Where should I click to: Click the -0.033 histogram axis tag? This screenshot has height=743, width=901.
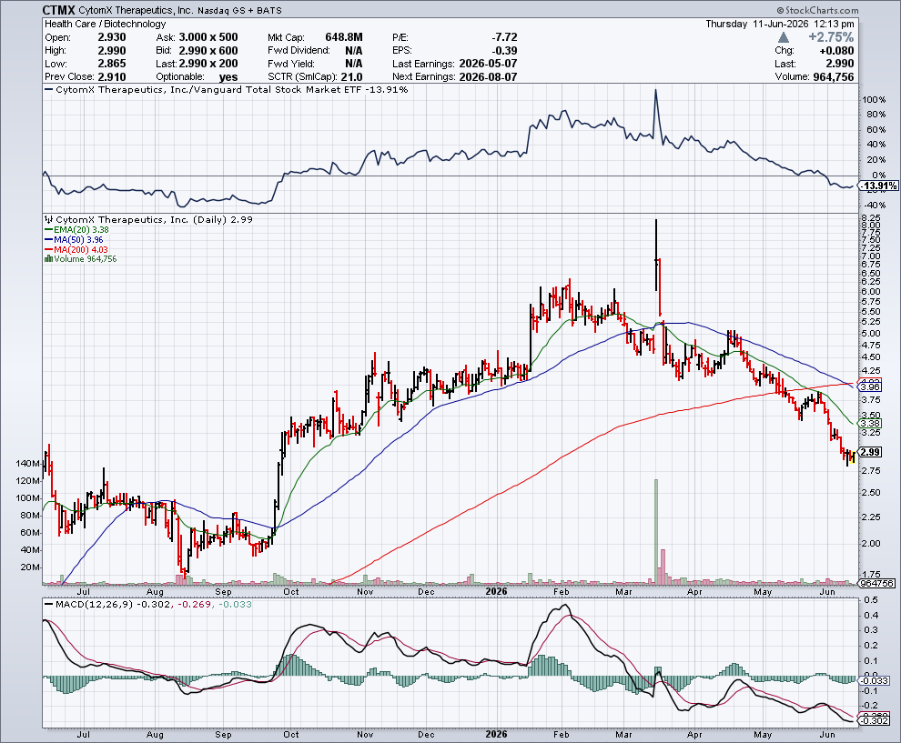[876, 680]
